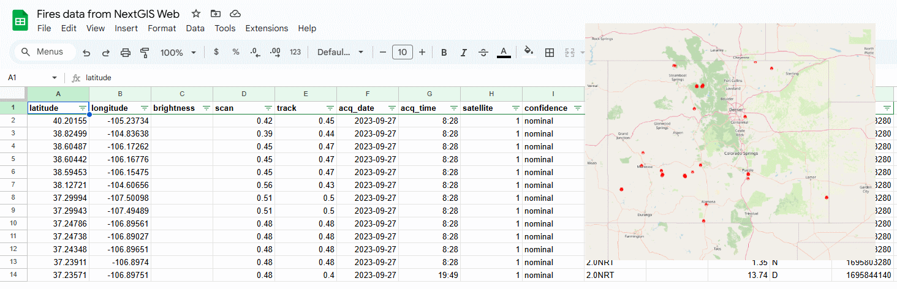Viewport: 897px width, 289px height.
Task: Open the Tools menu
Action: coord(225,28)
